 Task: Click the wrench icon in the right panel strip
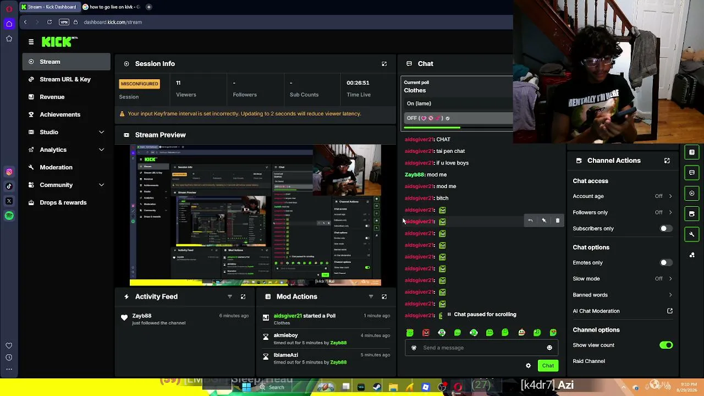click(692, 234)
